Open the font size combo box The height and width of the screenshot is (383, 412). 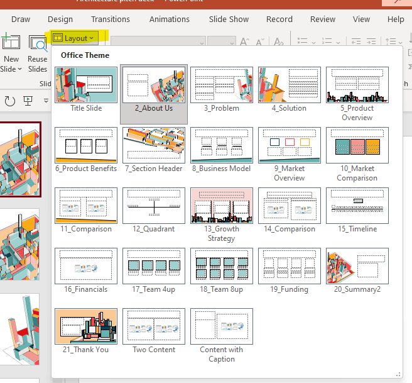click(x=221, y=42)
